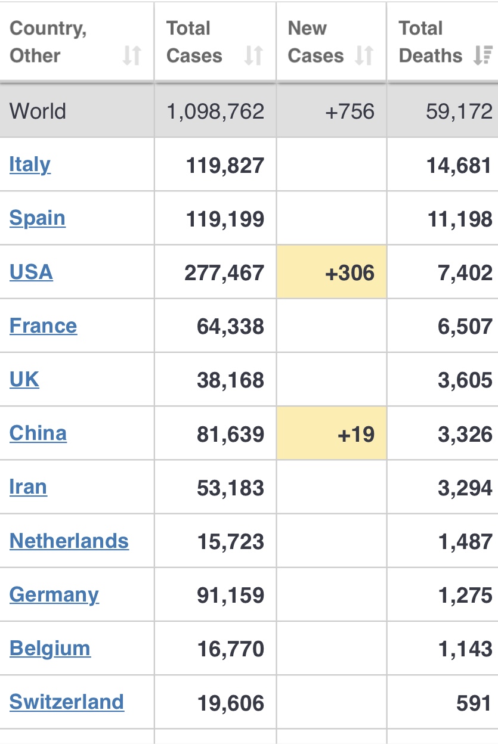The width and height of the screenshot is (498, 744).
Task: Sort table by Total Cases arrows
Action: 253,56
